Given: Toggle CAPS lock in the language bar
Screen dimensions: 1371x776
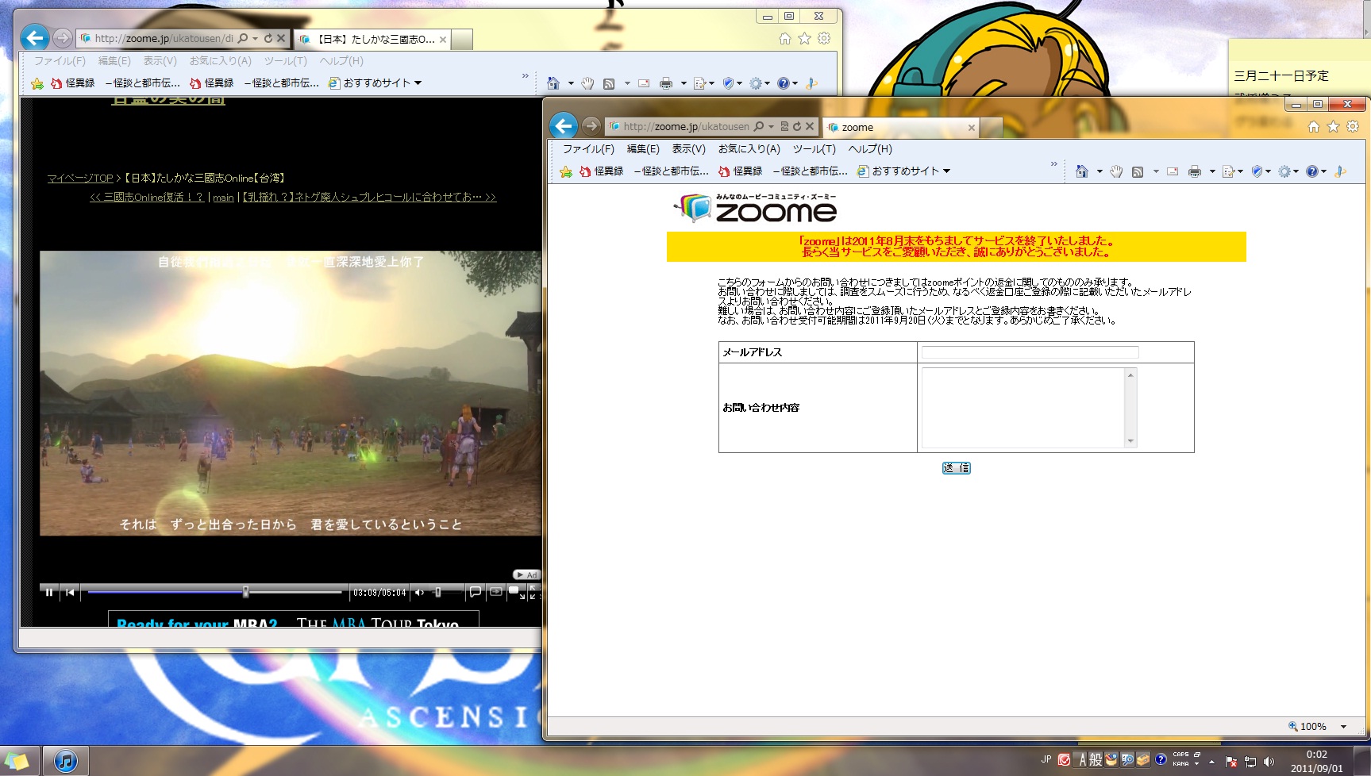Looking at the screenshot, I should 1181,755.
